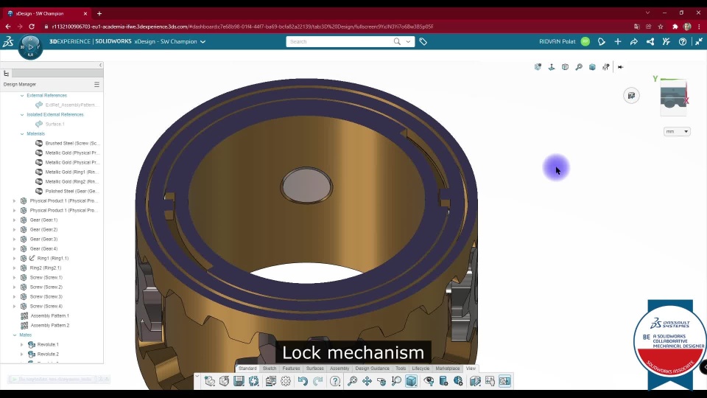Expand the Revolute.1 mate
This screenshot has width=707, height=398.
point(21,345)
